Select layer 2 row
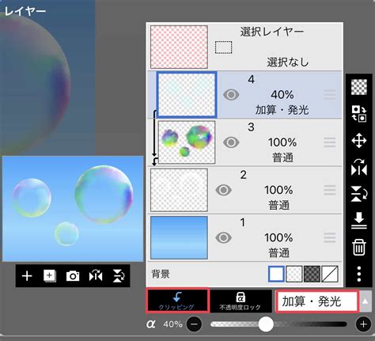This screenshot has height=341, width=375. tap(244, 190)
